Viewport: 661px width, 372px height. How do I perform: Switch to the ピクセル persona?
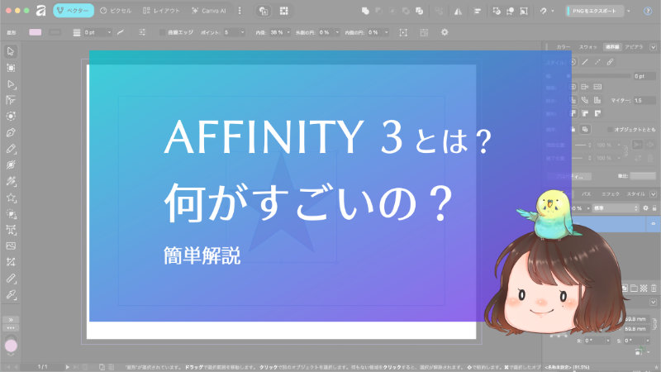[x=116, y=11]
